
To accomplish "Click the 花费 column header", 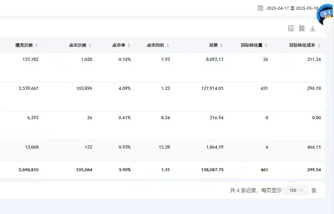I will 213,45.
